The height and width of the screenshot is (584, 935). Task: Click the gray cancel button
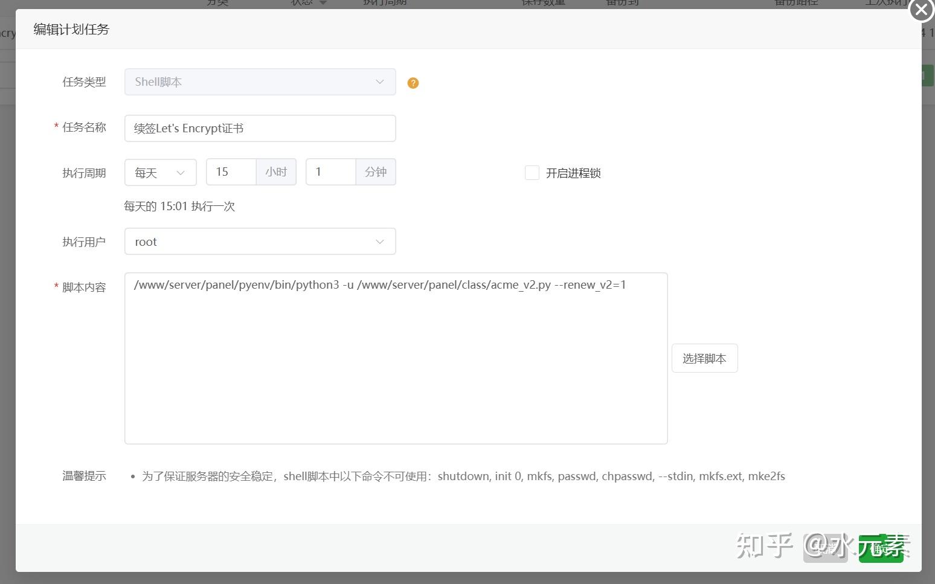(x=826, y=548)
